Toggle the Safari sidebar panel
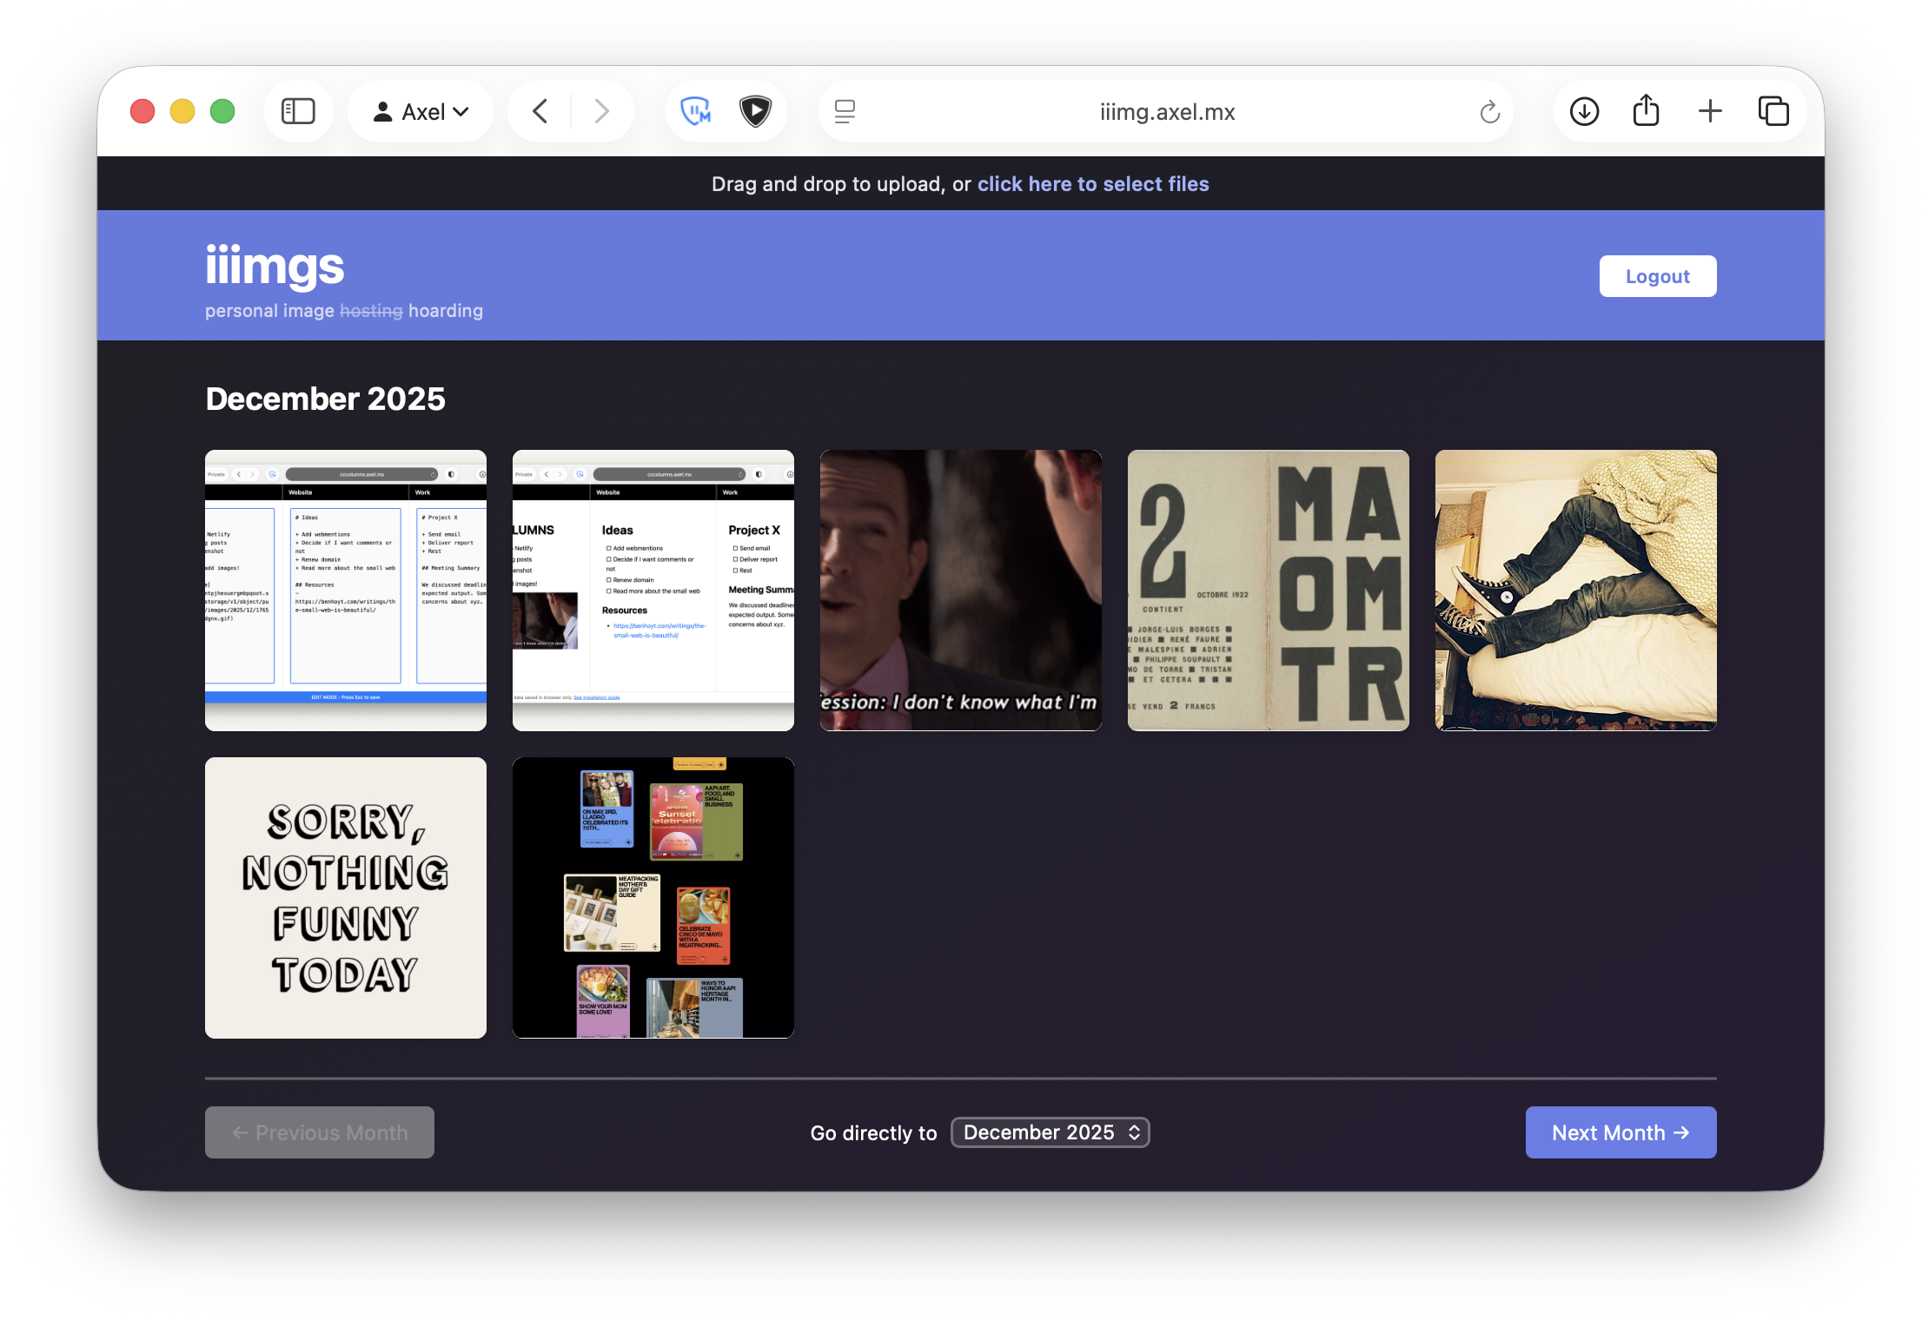1922x1320 pixels. coord(298,111)
